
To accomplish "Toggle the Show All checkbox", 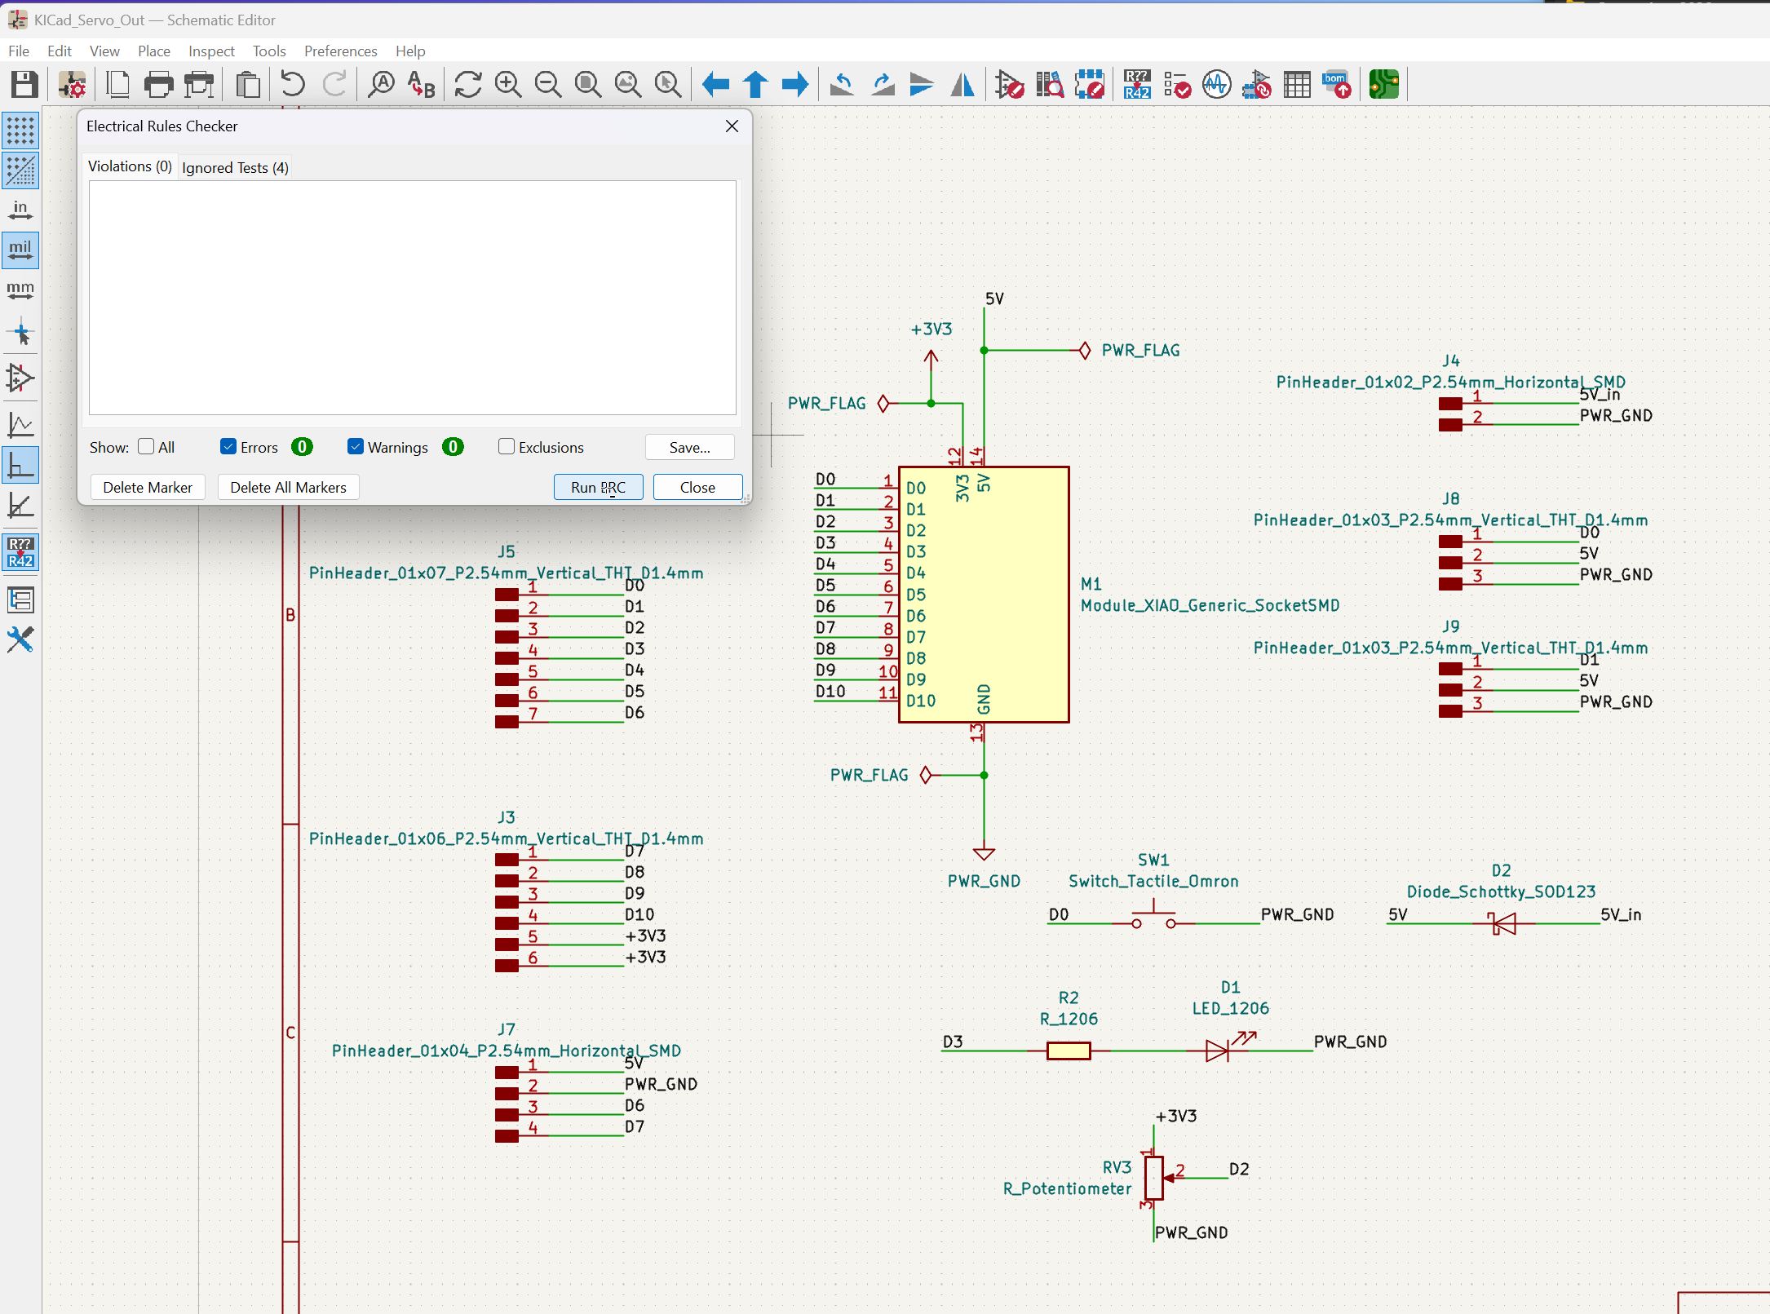I will pos(147,447).
